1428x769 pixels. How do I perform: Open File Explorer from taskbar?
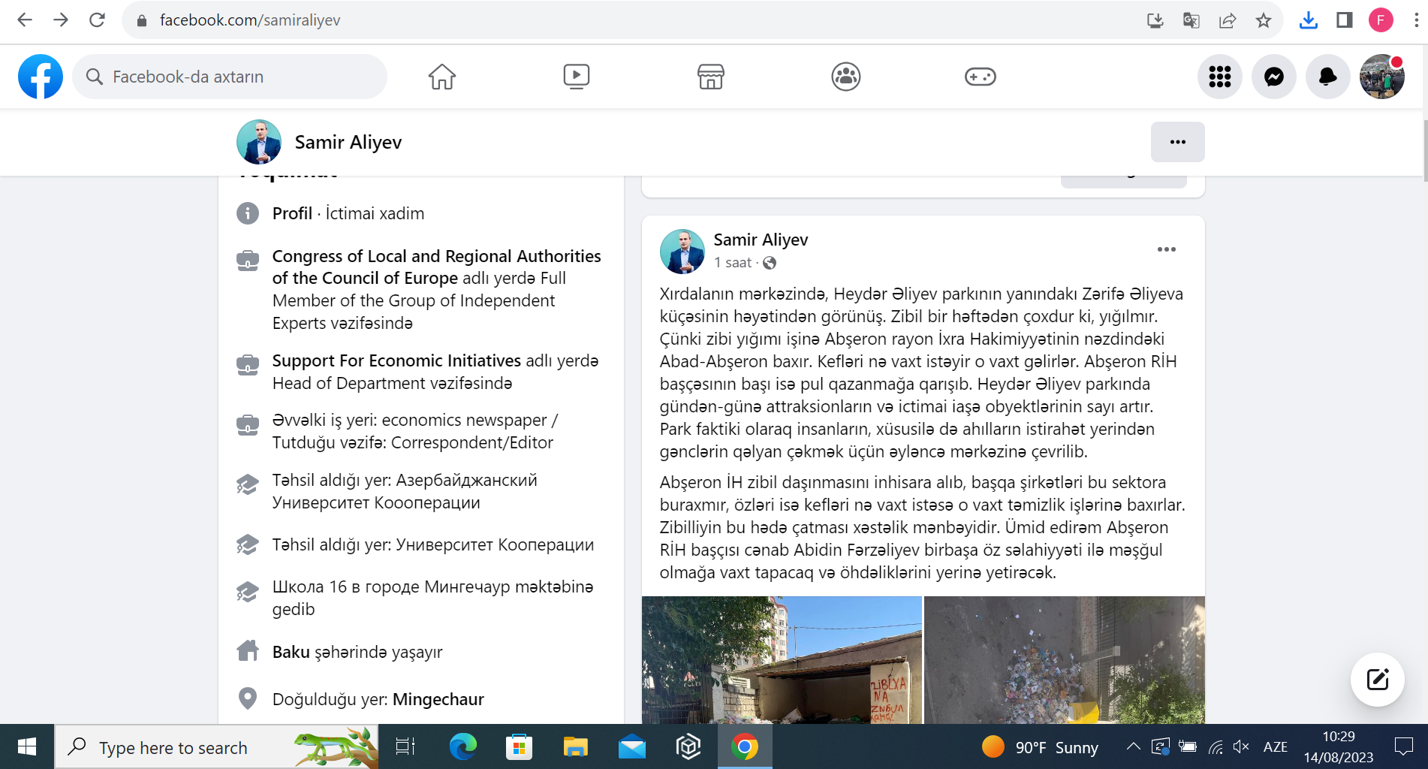coord(575,747)
